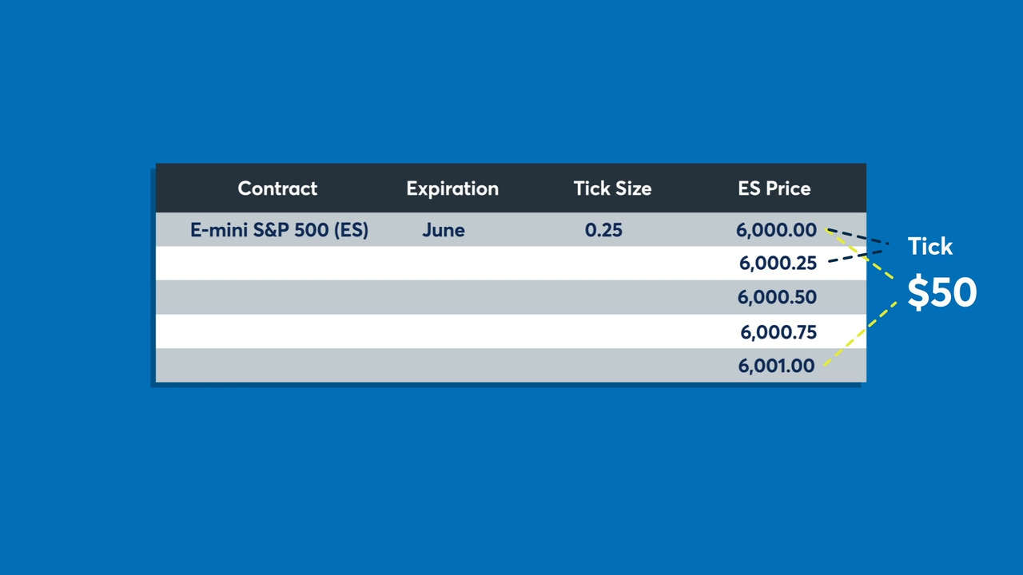The height and width of the screenshot is (575, 1023).
Task: Click the 6,000.75 price
Action: coord(778,331)
